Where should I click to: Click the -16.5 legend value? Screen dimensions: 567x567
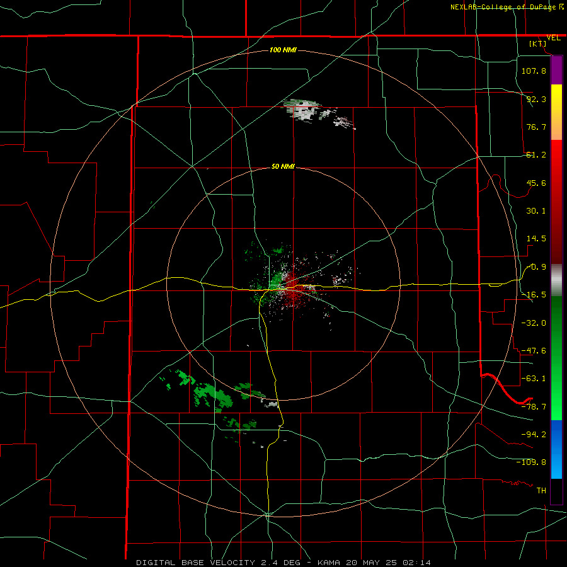534,295
